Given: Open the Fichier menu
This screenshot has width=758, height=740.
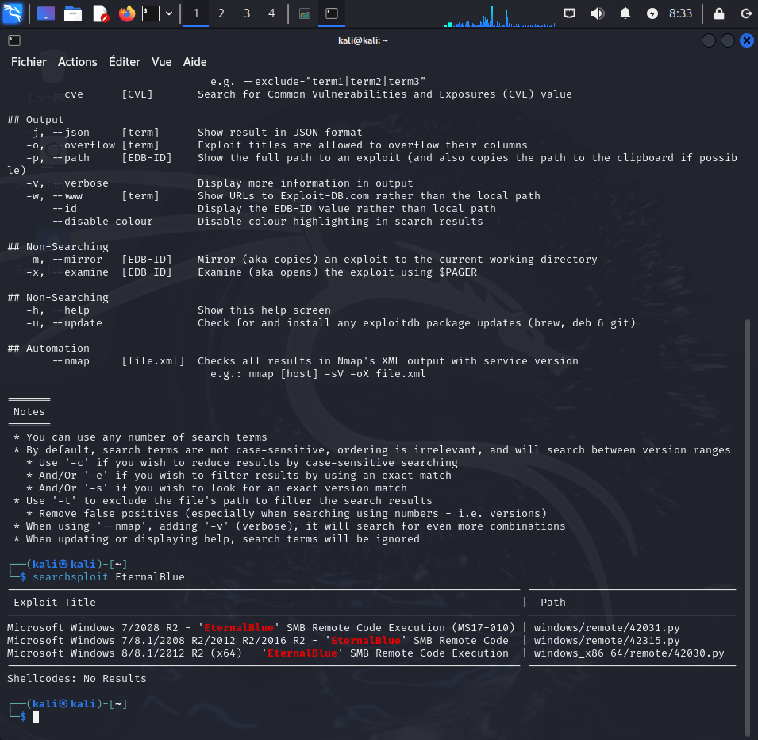Looking at the screenshot, I should point(29,62).
